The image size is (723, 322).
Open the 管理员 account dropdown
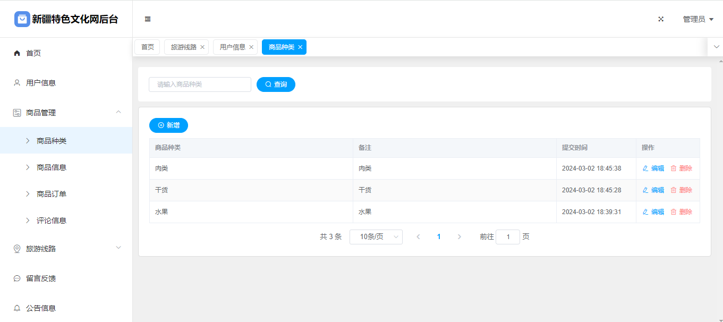point(698,19)
